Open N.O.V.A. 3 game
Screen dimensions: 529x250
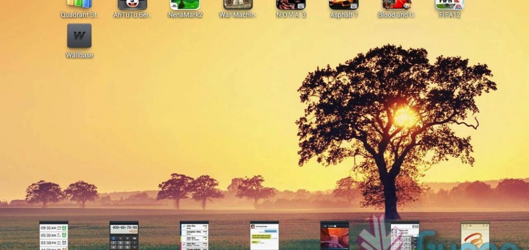[291, 5]
